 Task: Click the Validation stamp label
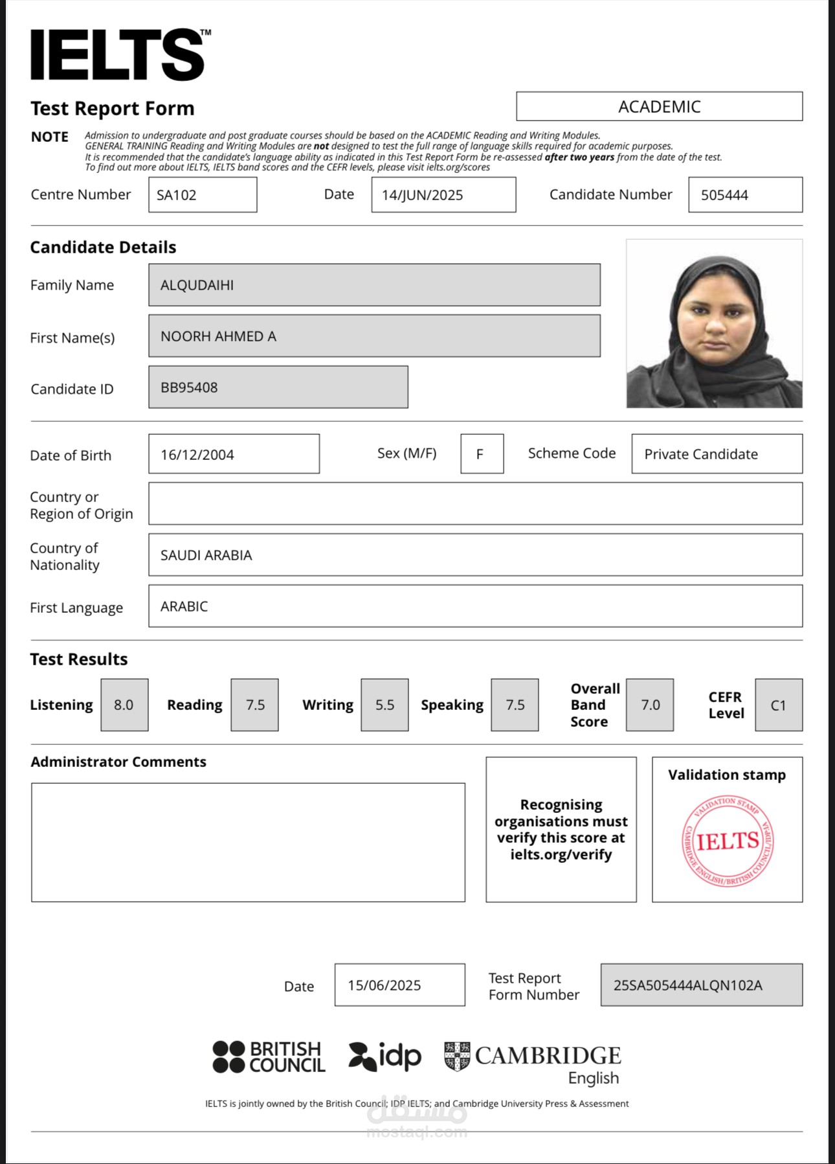click(x=727, y=775)
